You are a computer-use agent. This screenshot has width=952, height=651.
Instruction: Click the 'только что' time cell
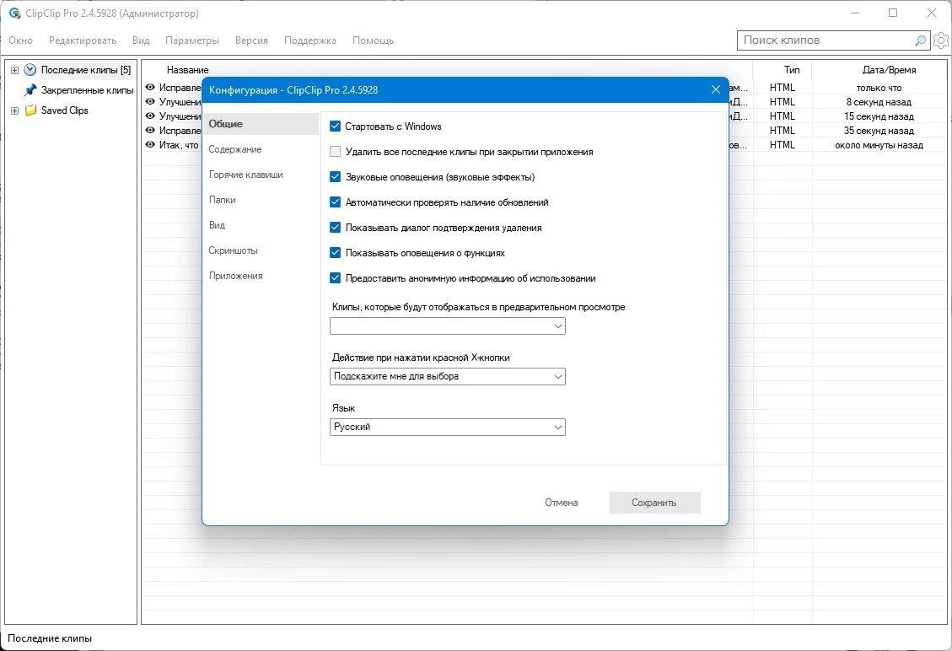point(879,88)
